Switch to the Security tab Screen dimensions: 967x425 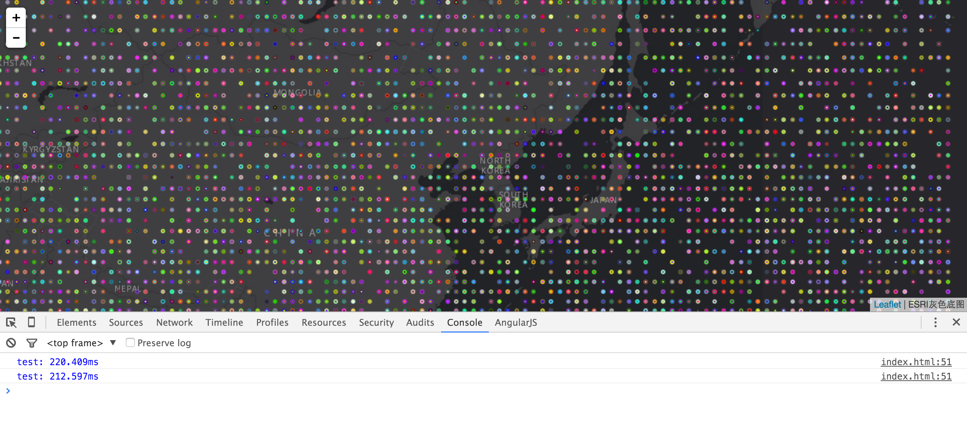376,322
